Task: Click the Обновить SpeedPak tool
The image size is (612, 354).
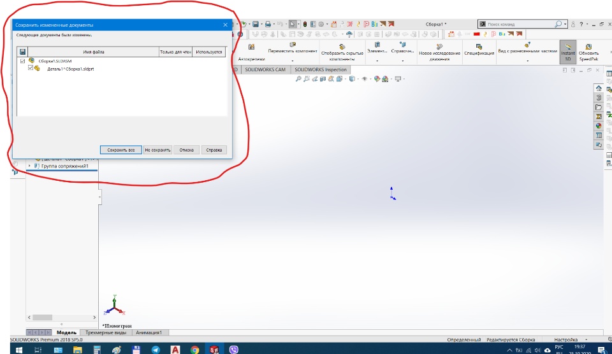Action: (588, 53)
